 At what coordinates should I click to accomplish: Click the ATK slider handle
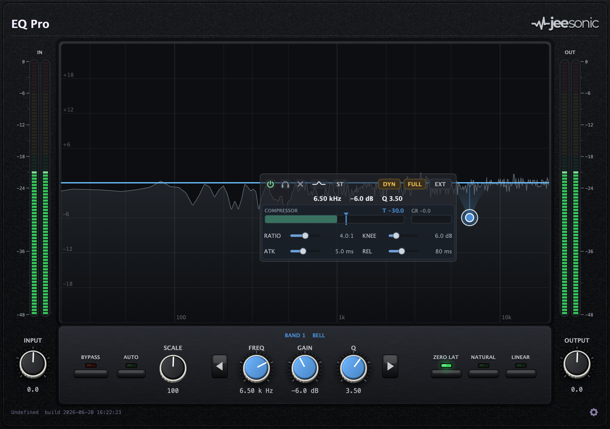303,251
